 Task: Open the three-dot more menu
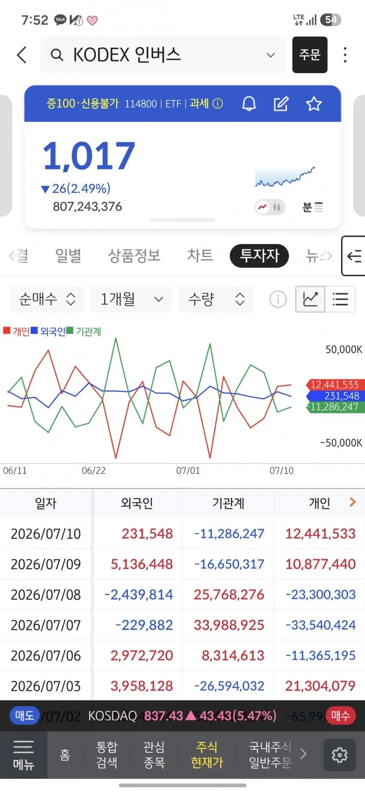pos(345,55)
